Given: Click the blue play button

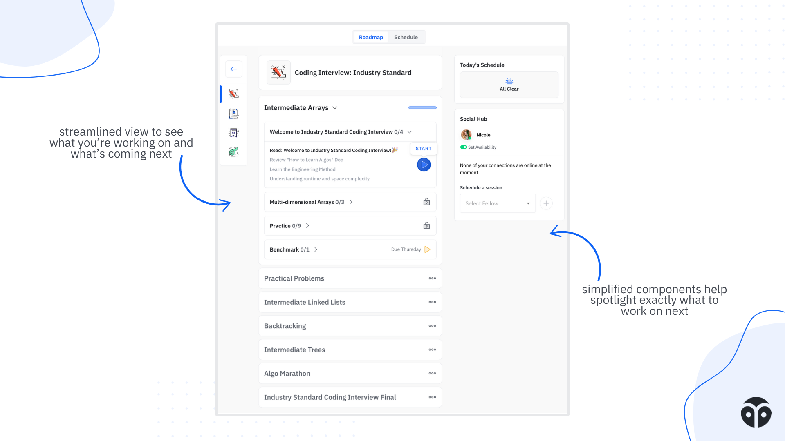Looking at the screenshot, I should click(x=424, y=165).
